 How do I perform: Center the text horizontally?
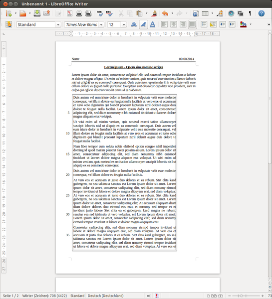(x=174, y=24)
